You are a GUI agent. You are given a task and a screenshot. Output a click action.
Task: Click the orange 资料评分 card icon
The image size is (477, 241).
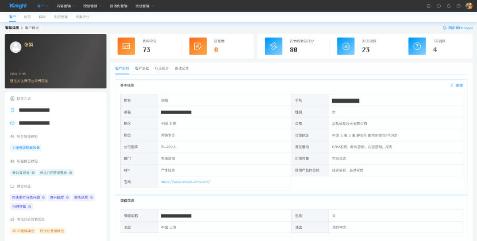click(x=126, y=46)
